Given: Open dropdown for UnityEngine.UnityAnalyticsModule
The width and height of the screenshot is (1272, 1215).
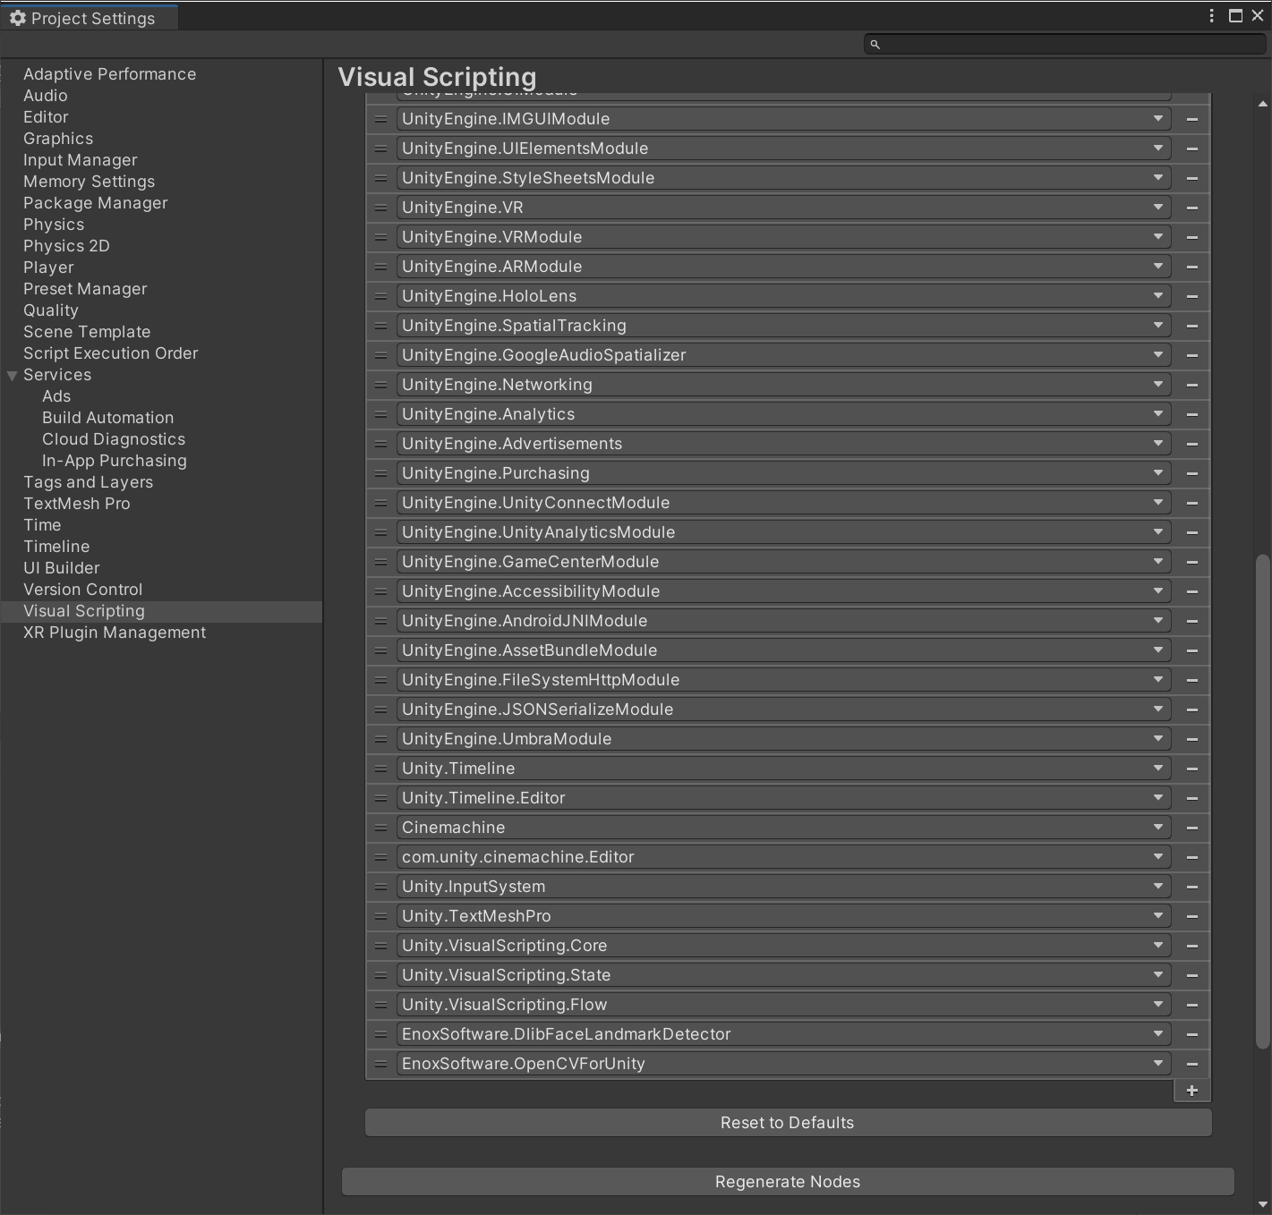Looking at the screenshot, I should coord(783,532).
